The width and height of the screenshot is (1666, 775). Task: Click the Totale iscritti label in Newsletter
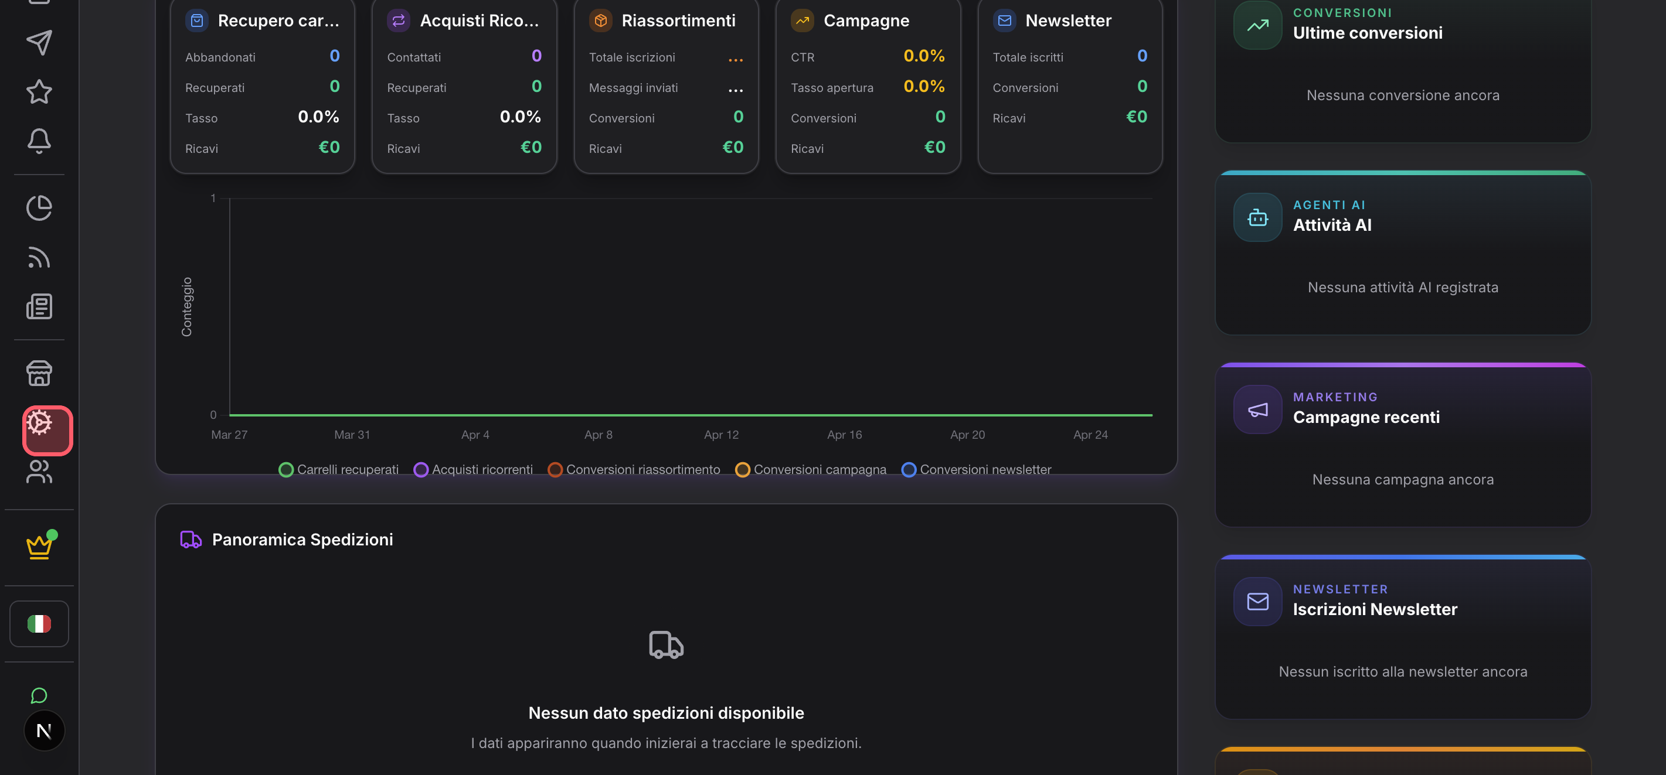1028,57
